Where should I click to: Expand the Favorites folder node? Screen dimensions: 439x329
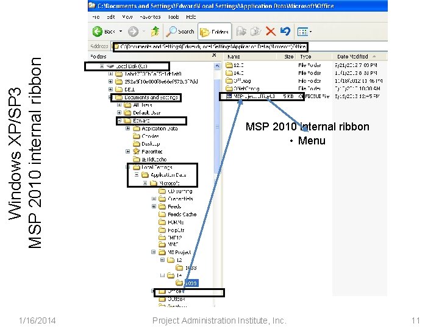[127, 152]
